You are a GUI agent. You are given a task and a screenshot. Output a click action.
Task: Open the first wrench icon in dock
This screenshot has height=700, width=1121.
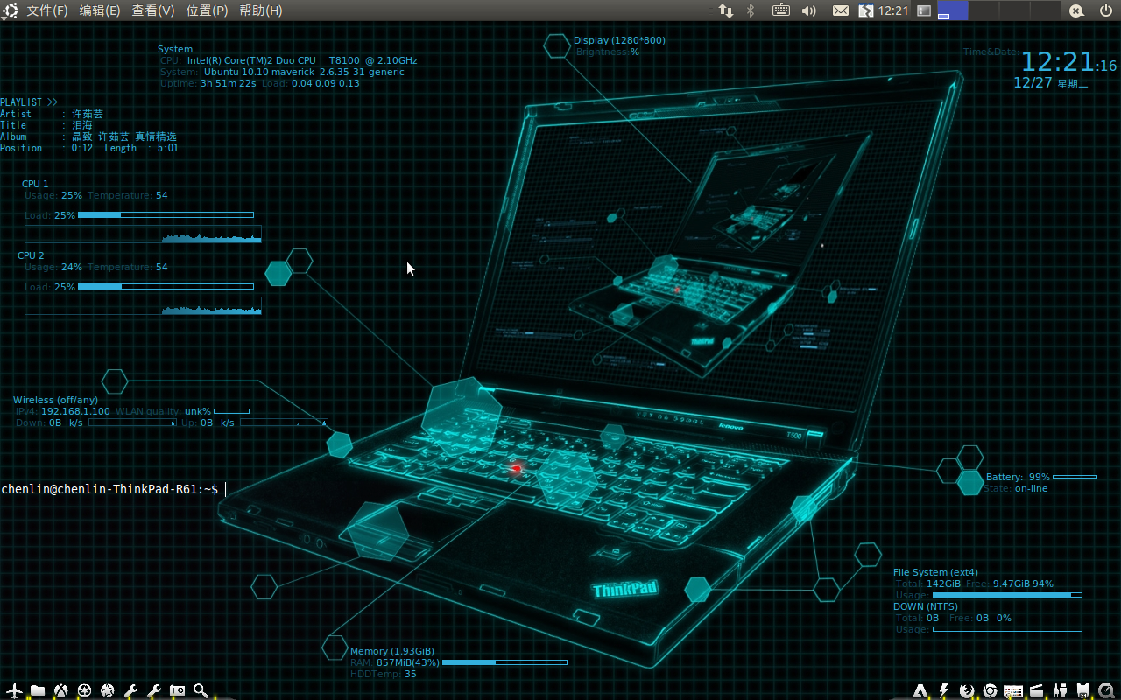pos(130,690)
